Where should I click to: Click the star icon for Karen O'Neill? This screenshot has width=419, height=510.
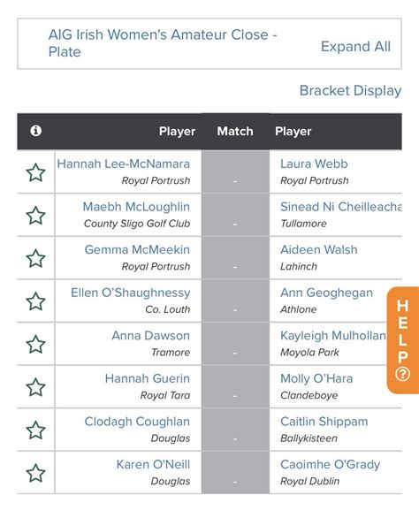tap(35, 473)
